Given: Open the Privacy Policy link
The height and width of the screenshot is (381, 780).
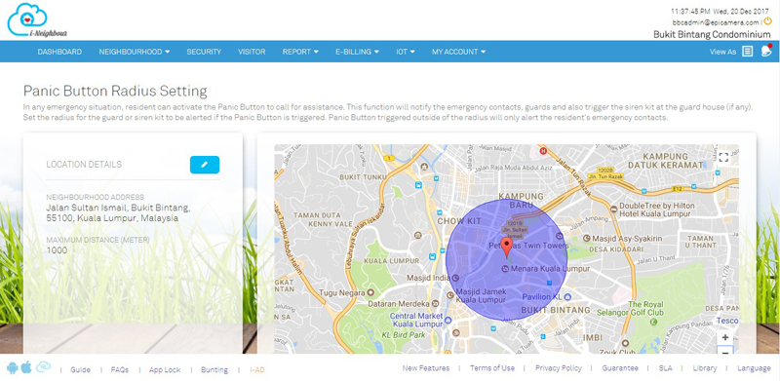Looking at the screenshot, I should (558, 368).
